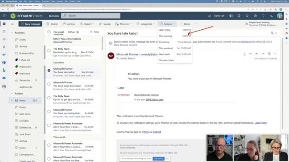Image resolution: width=289 pixels, height=162 pixels.
Task: Choose Next week snooze option
Action: (175, 54)
